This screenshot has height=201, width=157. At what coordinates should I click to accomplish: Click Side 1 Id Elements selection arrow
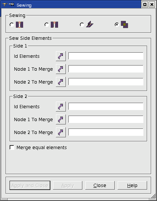(61, 56)
